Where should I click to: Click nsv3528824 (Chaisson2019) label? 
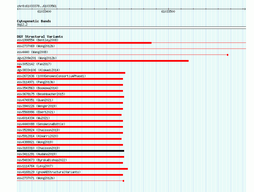(39, 130)
